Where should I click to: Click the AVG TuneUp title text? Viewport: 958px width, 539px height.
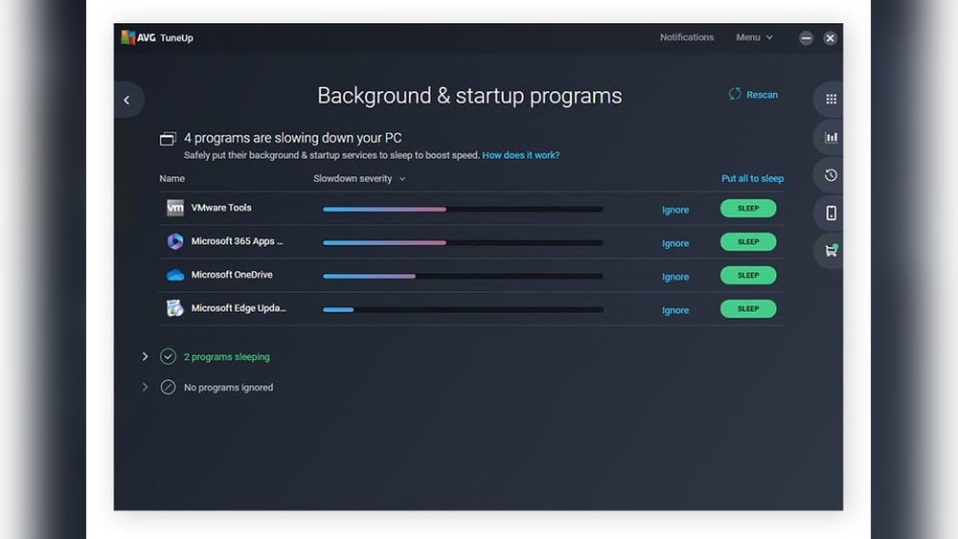(x=165, y=38)
